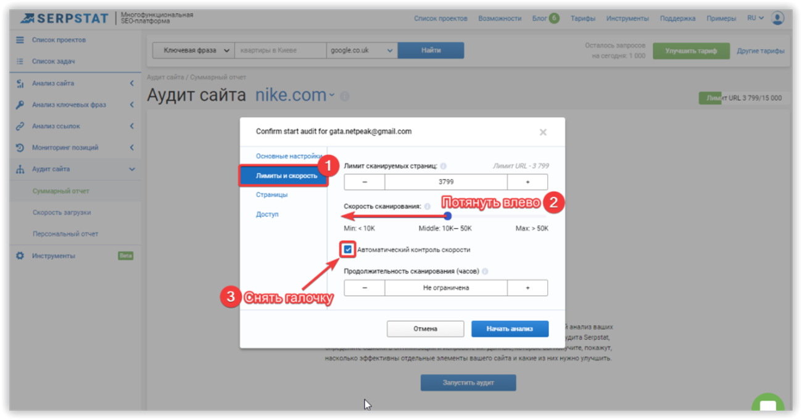Click the link icon for Анализ ссылок

tap(20, 126)
